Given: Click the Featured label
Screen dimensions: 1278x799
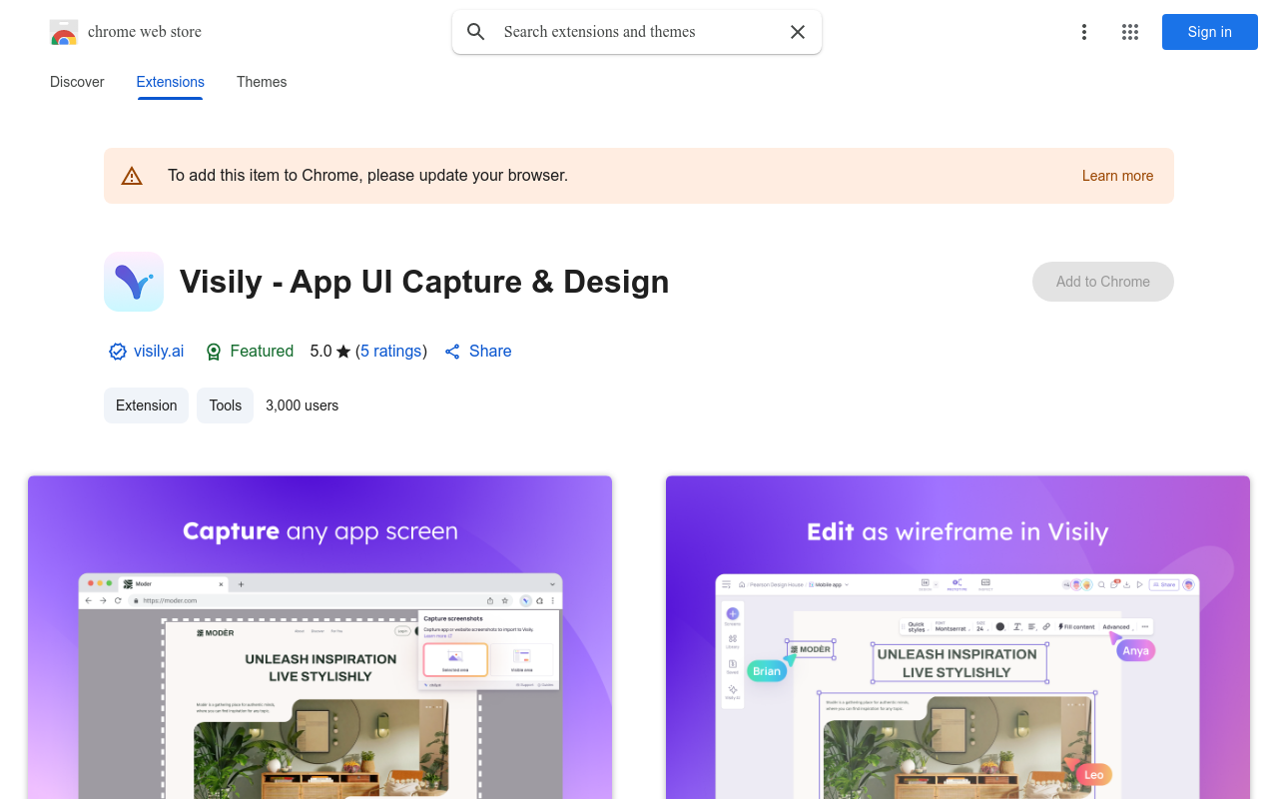Looking at the screenshot, I should pyautogui.click(x=262, y=352).
